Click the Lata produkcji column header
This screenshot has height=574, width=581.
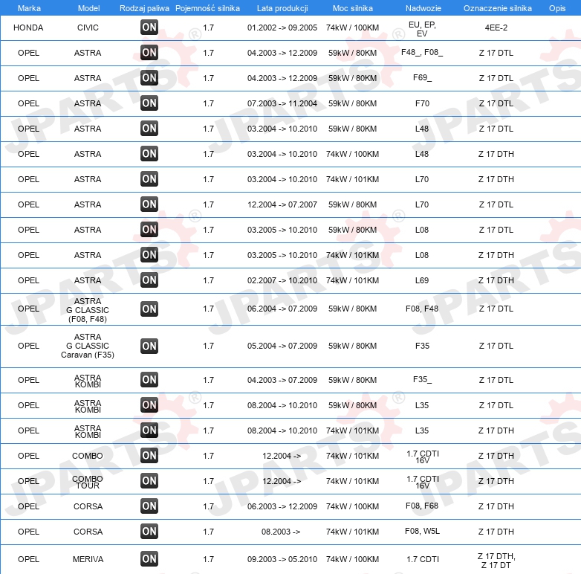point(282,8)
